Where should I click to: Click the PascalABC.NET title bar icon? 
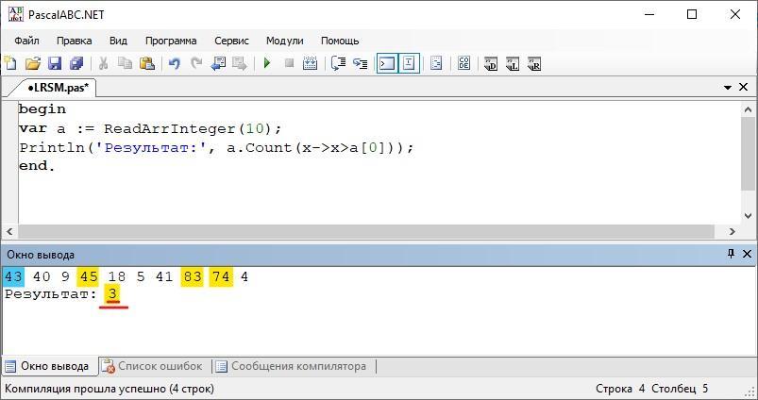(x=15, y=14)
